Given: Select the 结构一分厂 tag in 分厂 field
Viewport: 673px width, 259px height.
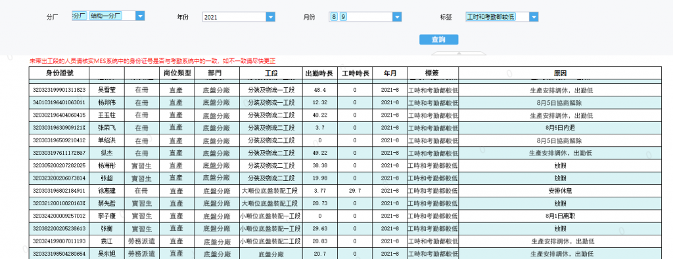Looking at the screenshot, I should [x=106, y=16].
